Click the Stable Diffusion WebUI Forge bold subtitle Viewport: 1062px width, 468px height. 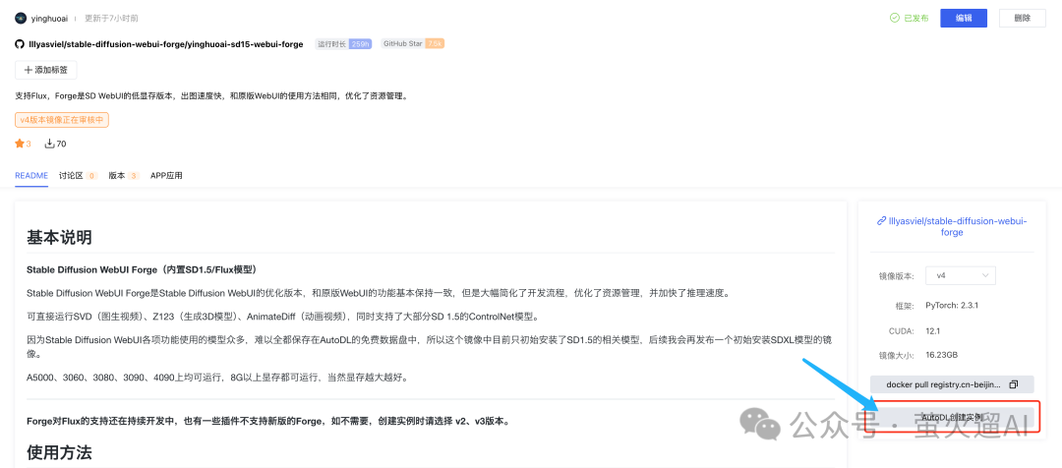[x=141, y=269]
